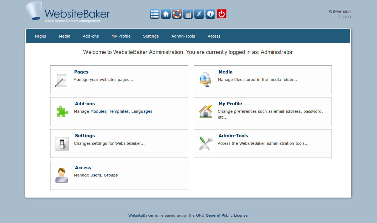Click the welcome message heading text

click(188, 52)
